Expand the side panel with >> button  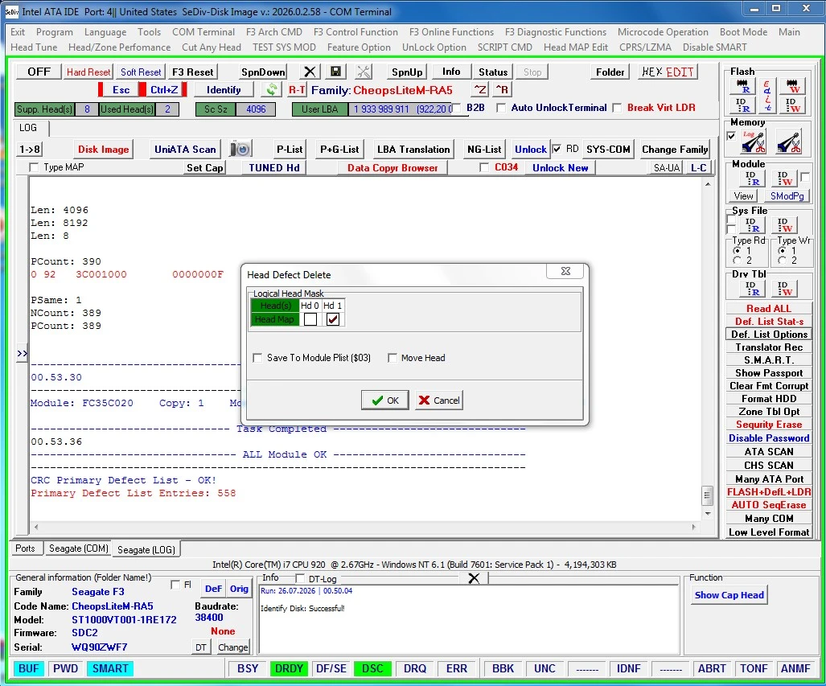click(22, 353)
